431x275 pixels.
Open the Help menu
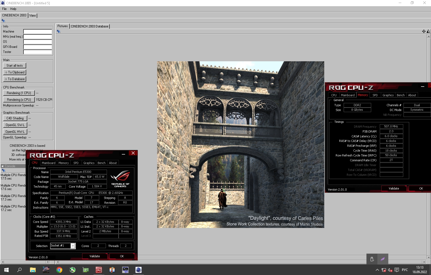(x=13, y=9)
